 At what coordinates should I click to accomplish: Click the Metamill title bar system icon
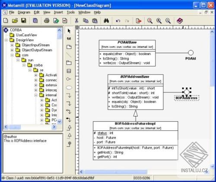[x=5, y=5]
